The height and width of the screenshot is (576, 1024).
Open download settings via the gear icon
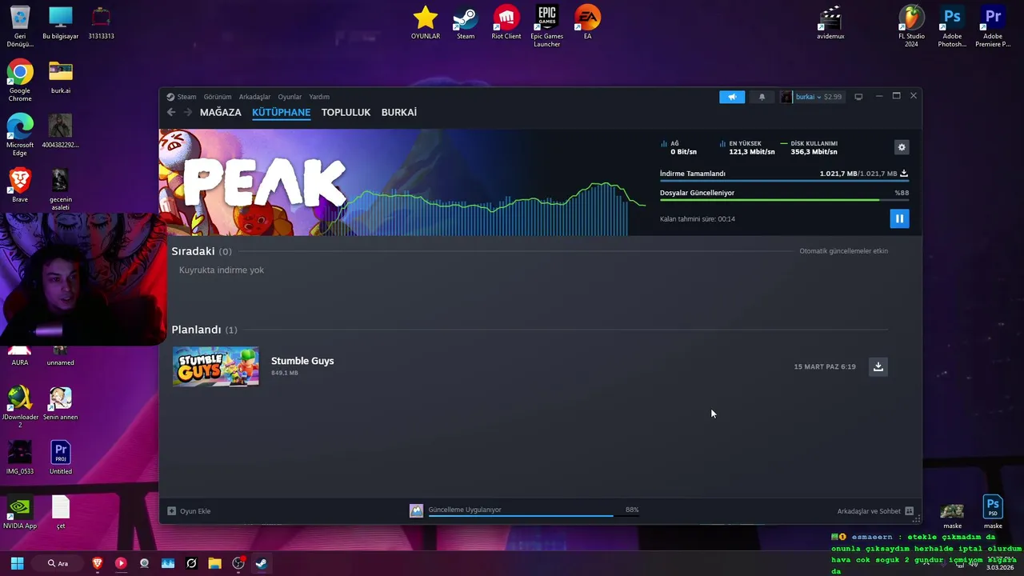click(x=902, y=147)
